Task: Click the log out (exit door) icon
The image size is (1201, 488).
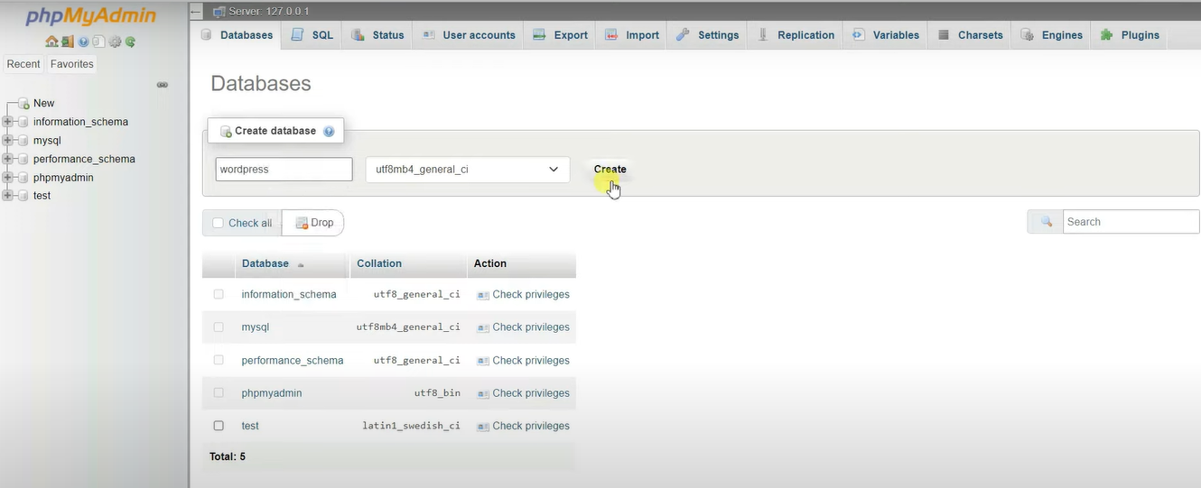Action: click(x=68, y=41)
